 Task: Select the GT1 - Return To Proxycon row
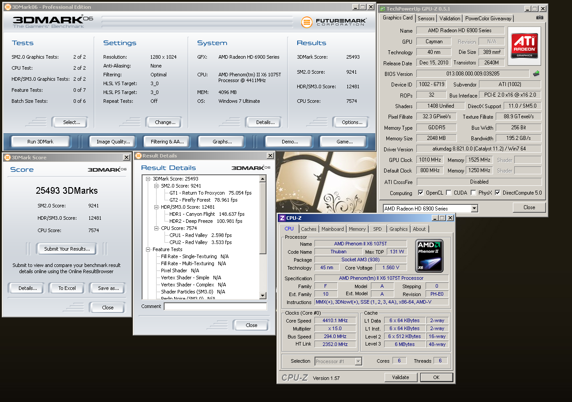pyautogui.click(x=210, y=193)
